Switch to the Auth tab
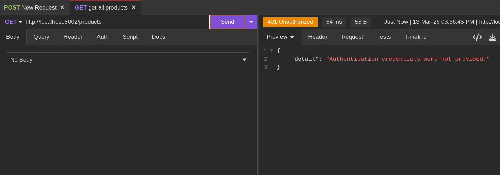Screen dimensions: 500x175 tap(103, 37)
